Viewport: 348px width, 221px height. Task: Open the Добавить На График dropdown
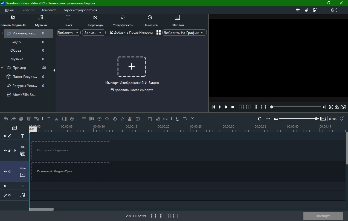coord(184,32)
